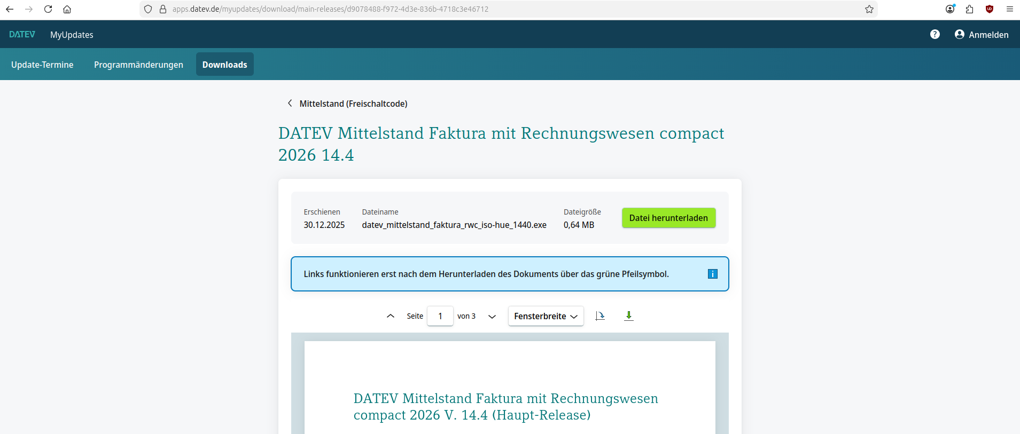The height and width of the screenshot is (434, 1020).
Task: Click Datei herunterladen button
Action: (668, 218)
